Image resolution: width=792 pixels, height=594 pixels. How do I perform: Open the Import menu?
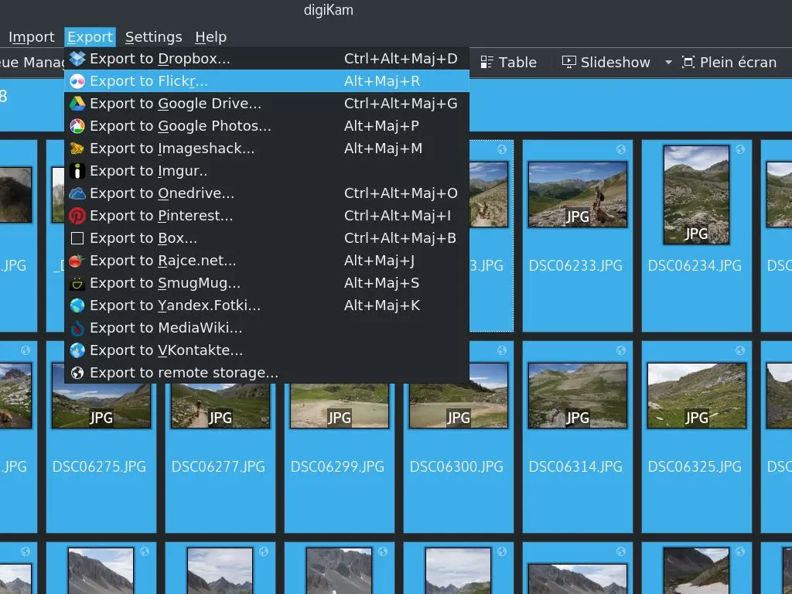coord(31,36)
